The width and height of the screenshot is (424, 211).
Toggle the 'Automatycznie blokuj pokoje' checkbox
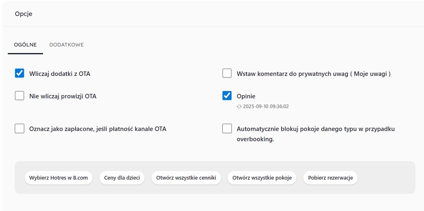coord(227,129)
